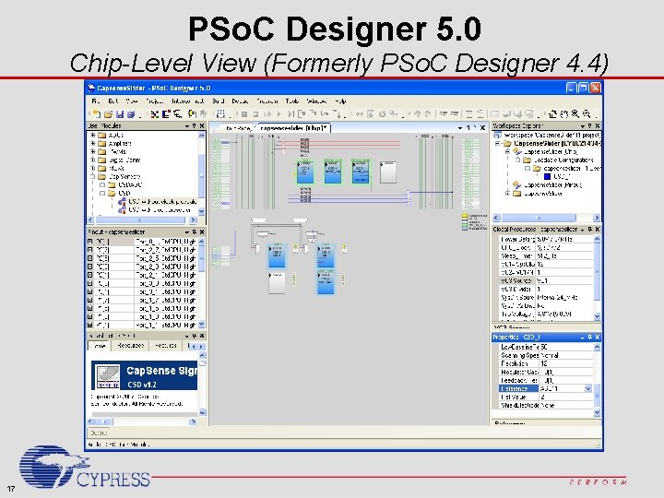Collapse the Loadable Configurations node
664x498 pixels.
518,160
